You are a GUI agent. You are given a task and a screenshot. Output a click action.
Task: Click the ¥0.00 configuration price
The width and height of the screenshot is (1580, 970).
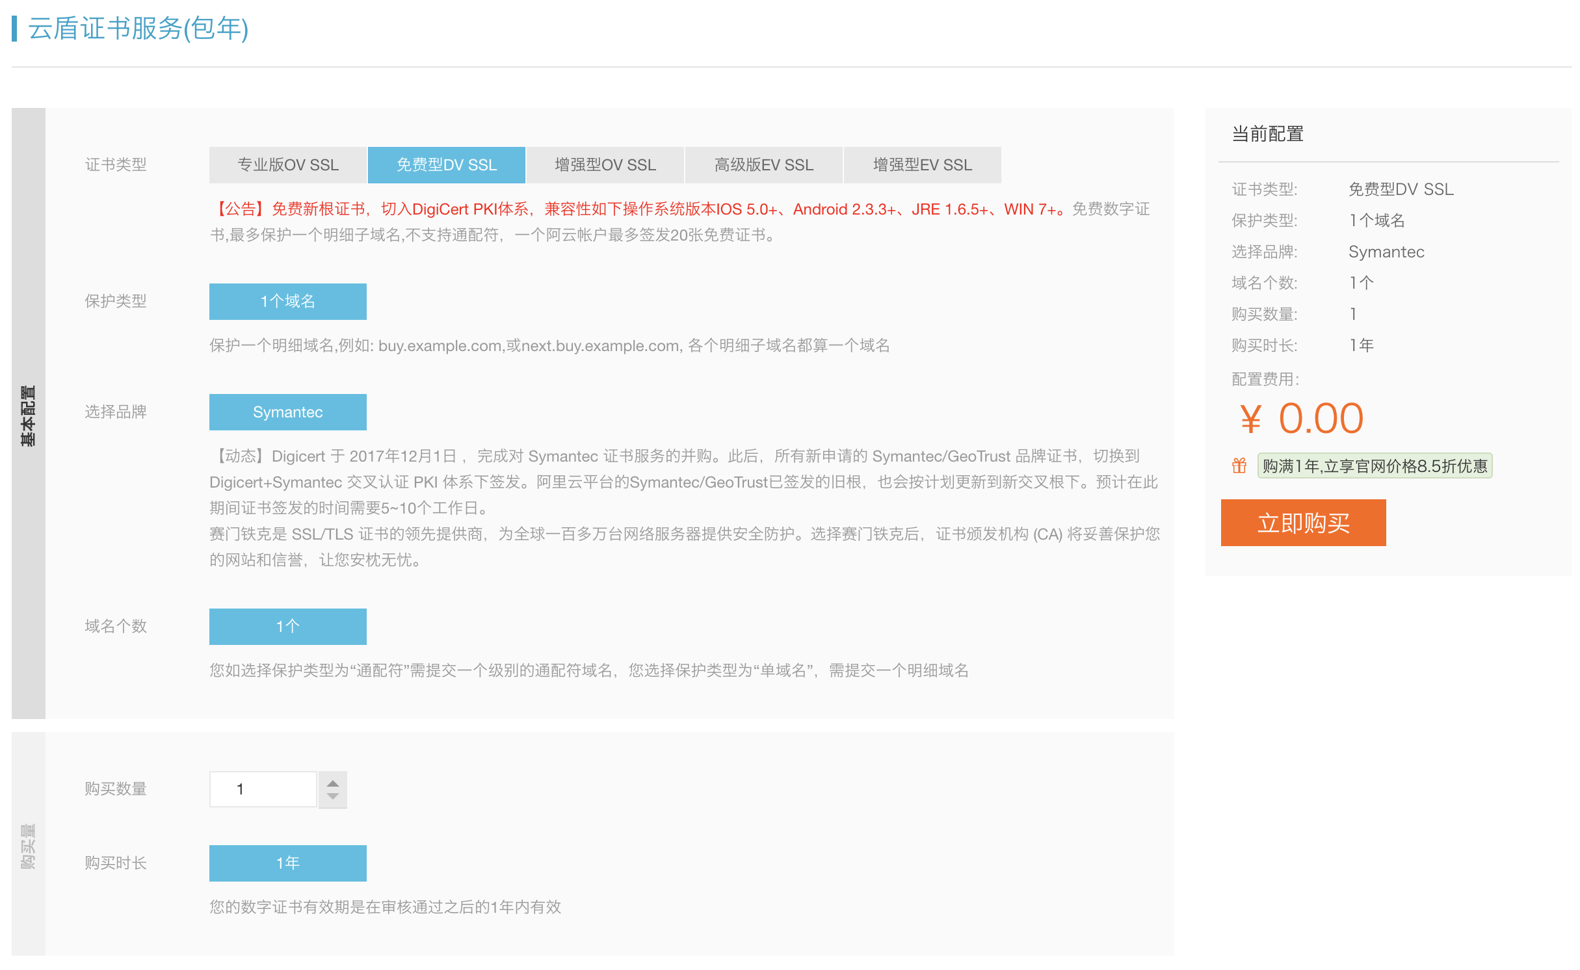pos(1302,419)
